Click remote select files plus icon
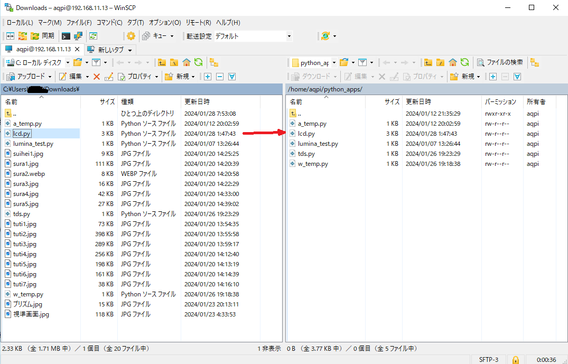This screenshot has width=568, height=364. 492,77
